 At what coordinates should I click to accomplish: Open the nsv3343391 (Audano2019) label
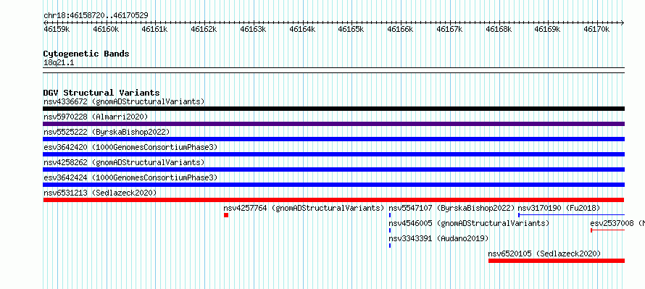[439, 238]
